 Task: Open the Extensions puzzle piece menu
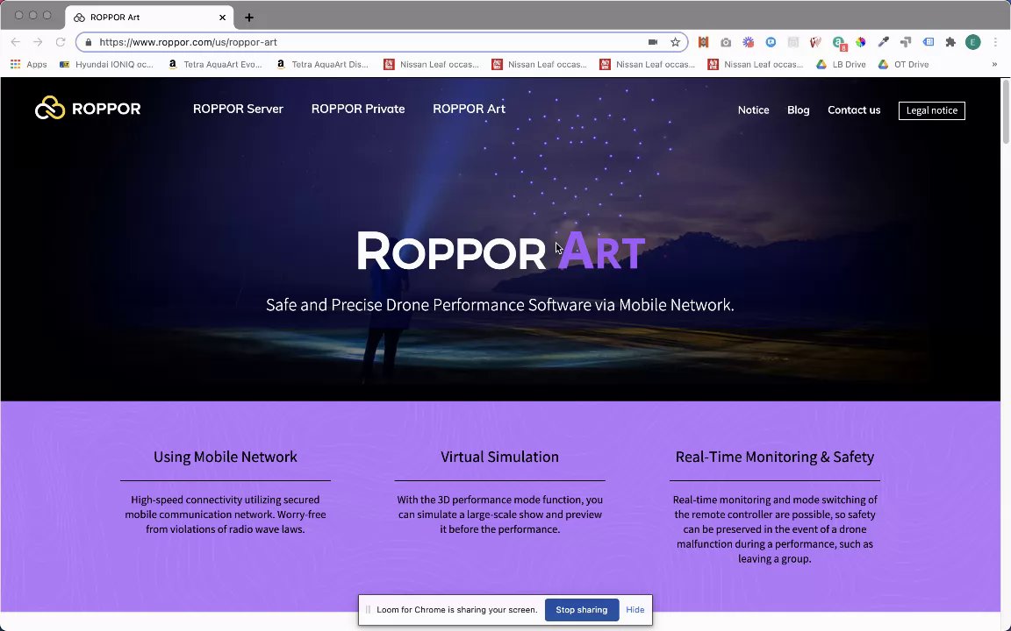[x=950, y=42]
